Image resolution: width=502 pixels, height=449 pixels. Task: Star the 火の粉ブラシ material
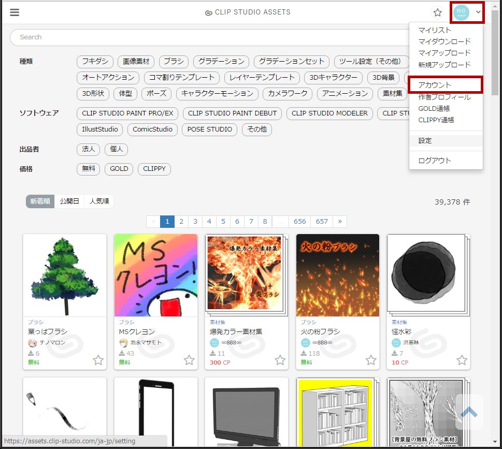coord(371,360)
